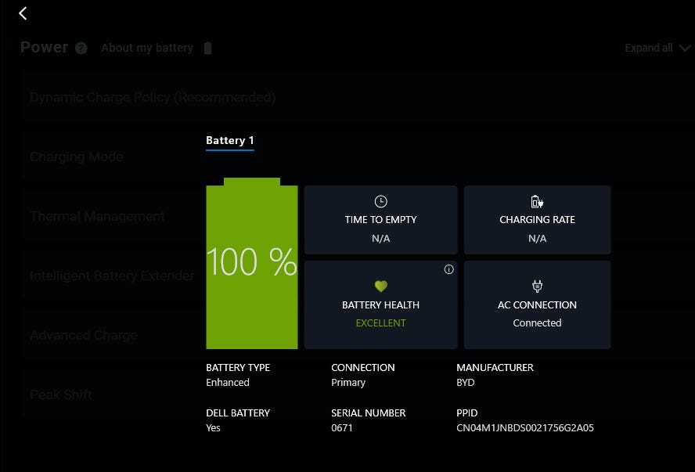Click the plug icon in AC Connection

point(537,286)
